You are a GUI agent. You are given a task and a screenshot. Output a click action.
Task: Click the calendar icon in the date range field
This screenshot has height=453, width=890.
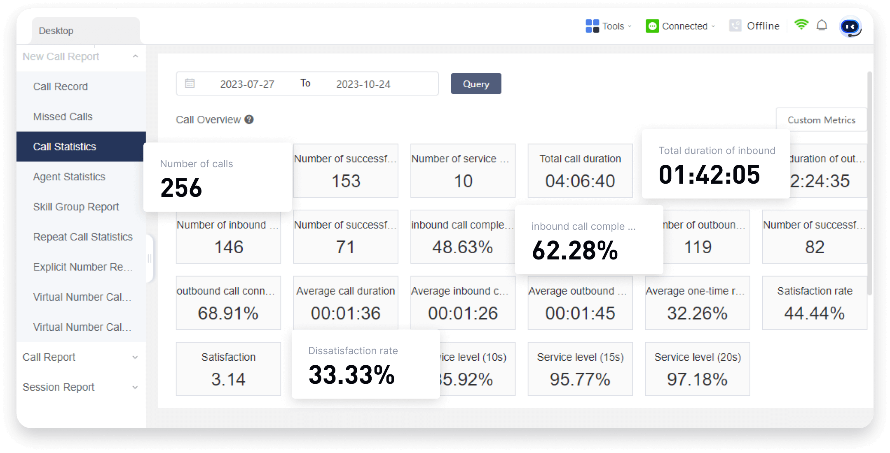tap(189, 83)
